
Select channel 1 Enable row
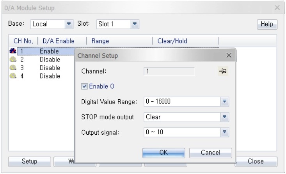46,51
